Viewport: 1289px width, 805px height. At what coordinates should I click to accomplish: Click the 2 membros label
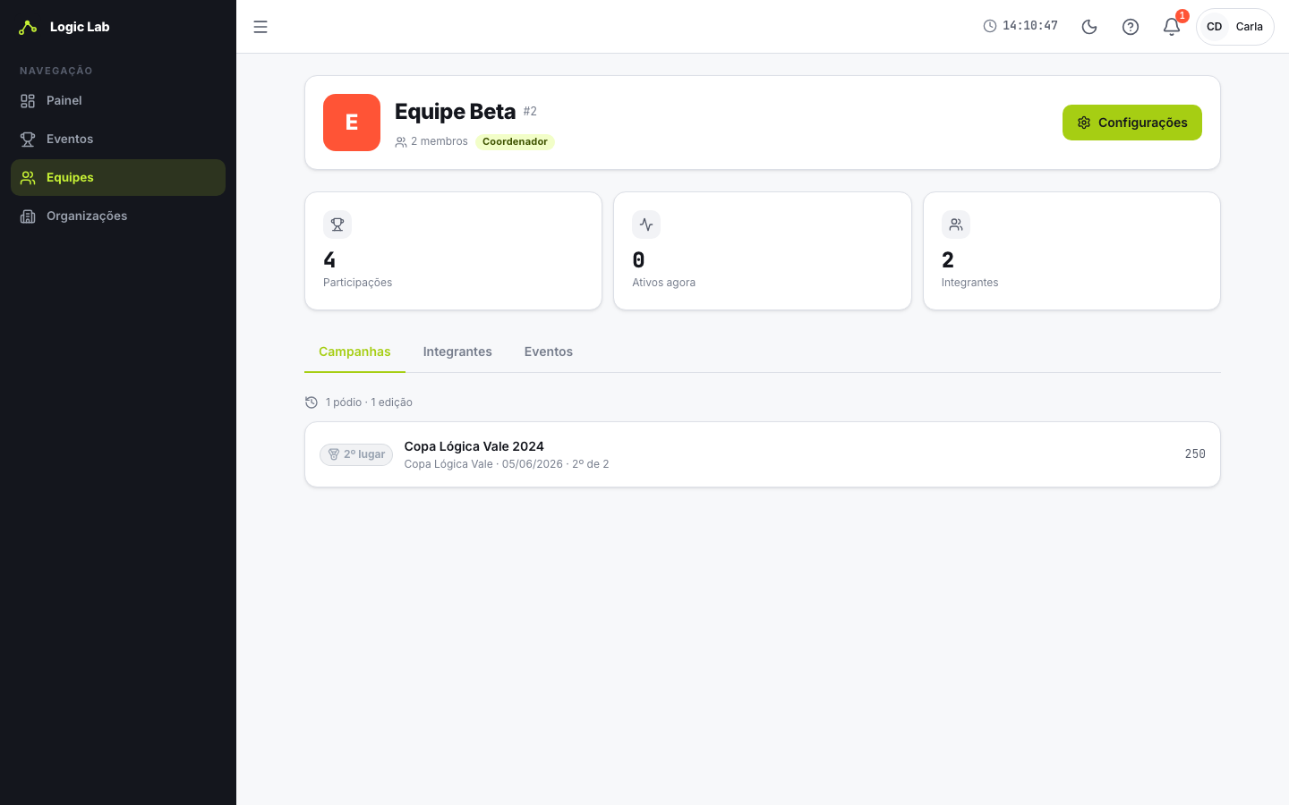[x=431, y=141]
